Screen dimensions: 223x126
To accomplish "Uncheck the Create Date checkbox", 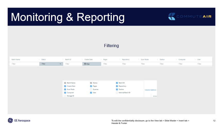I will [65, 86].
